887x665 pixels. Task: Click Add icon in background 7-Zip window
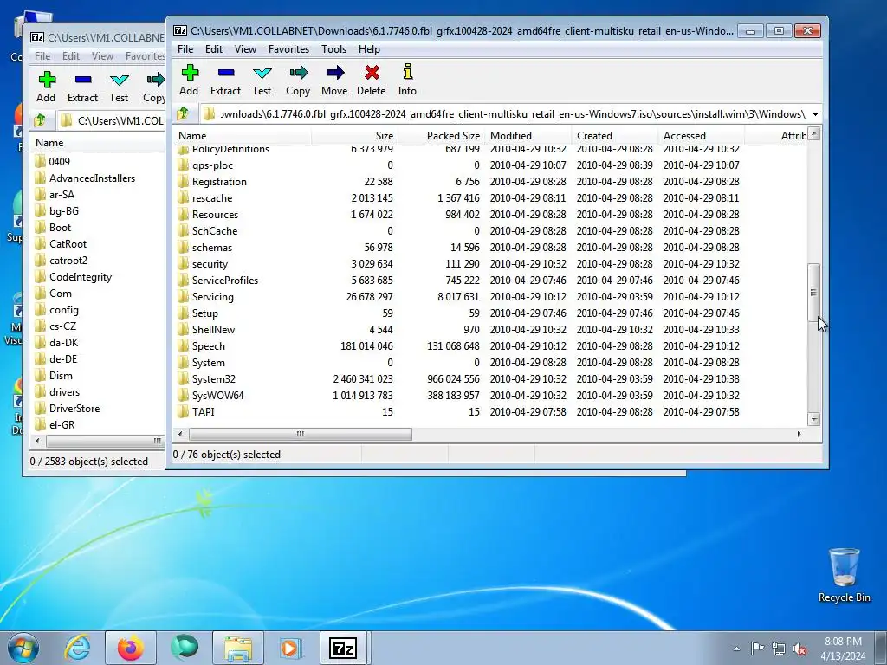(x=47, y=79)
